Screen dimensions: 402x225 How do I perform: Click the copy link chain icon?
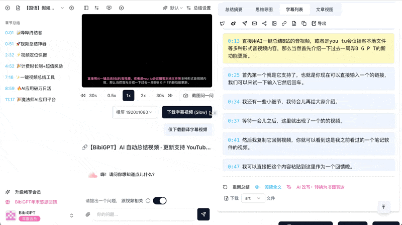point(284,24)
